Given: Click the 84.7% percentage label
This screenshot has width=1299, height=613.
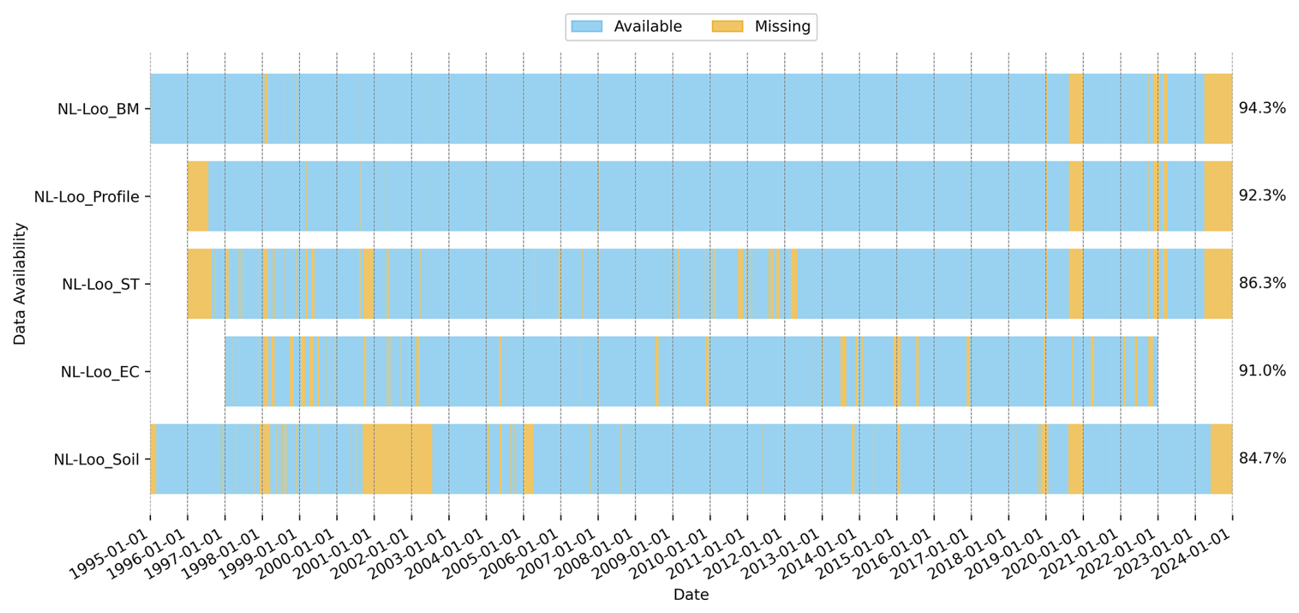Looking at the screenshot, I should tap(1262, 459).
